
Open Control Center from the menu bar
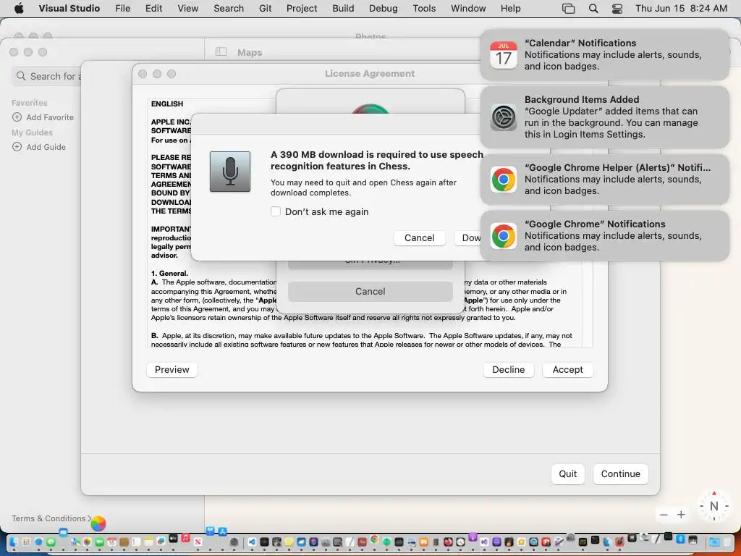617,9
